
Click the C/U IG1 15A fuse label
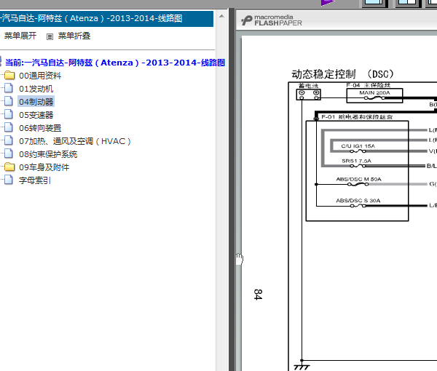(x=358, y=146)
